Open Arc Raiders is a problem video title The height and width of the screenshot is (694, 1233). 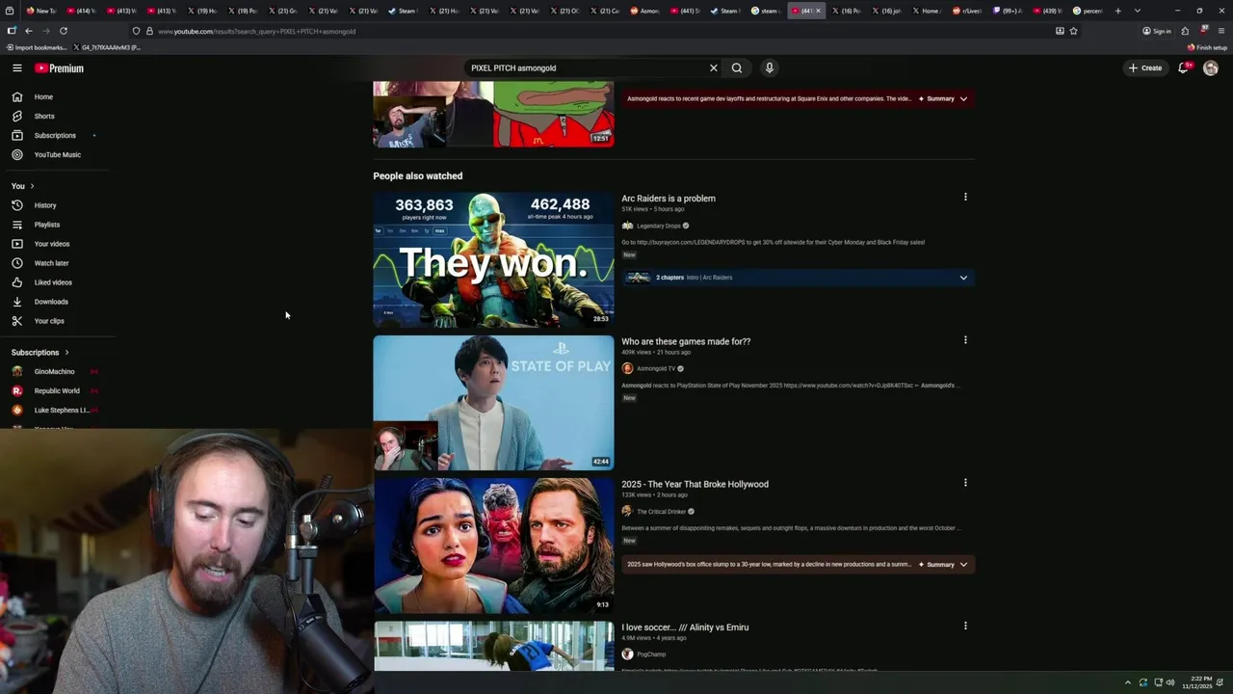coord(669,199)
